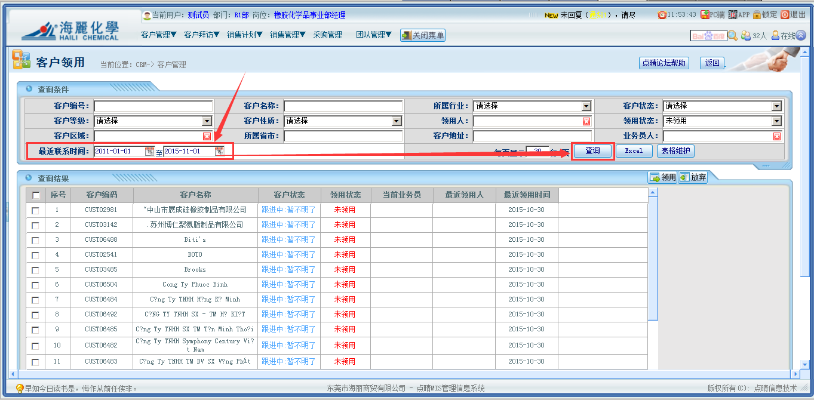Expand the 客户等级 dropdown
Screen dimensions: 814x400
coord(207,121)
